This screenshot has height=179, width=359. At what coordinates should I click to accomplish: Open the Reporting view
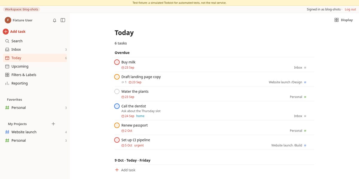tap(35, 83)
